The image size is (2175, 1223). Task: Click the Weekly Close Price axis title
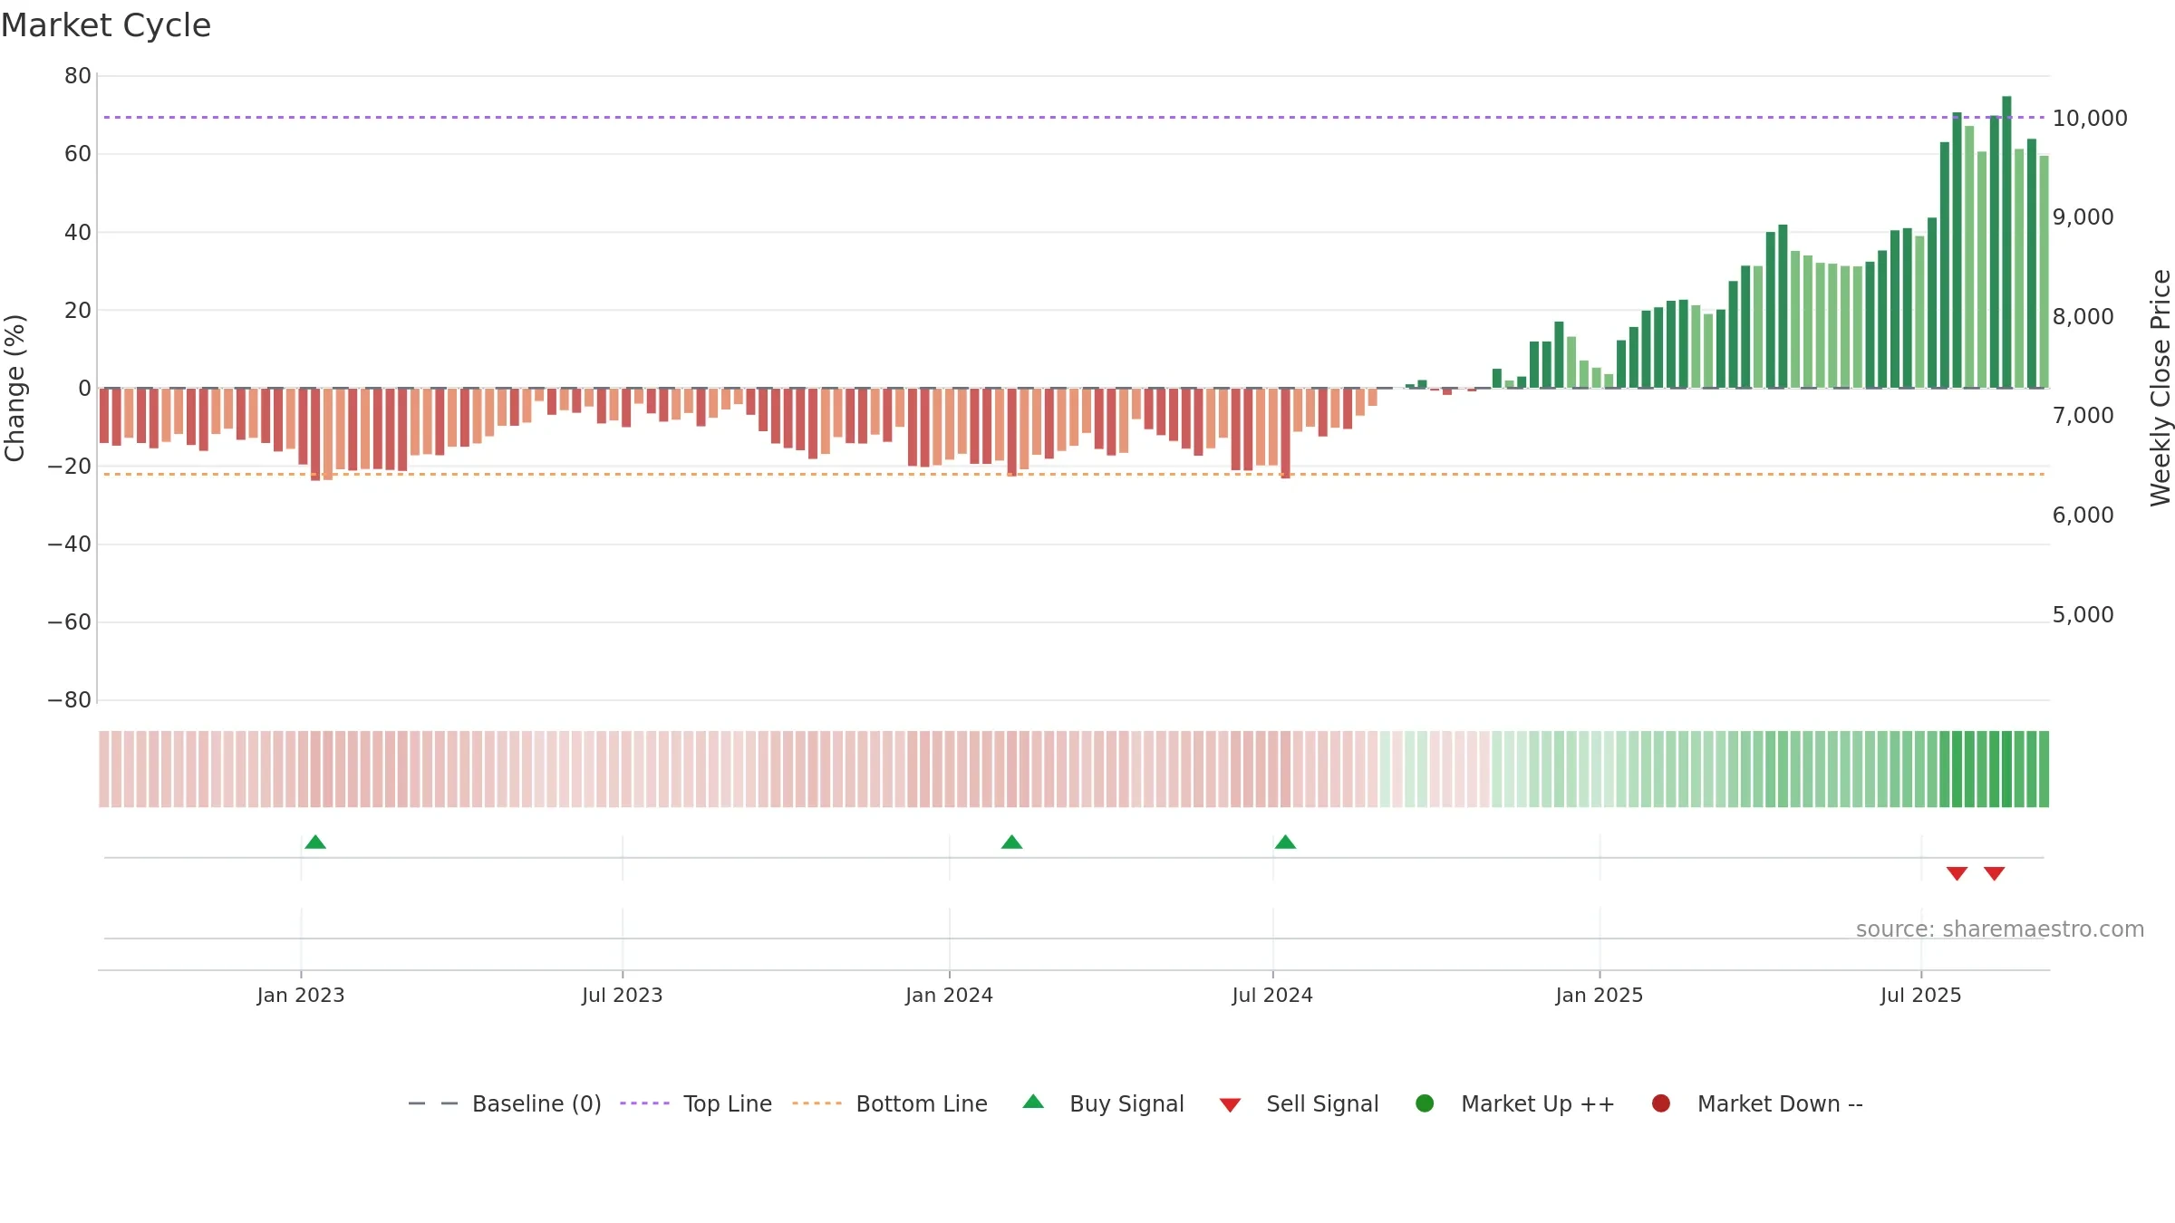click(2160, 388)
